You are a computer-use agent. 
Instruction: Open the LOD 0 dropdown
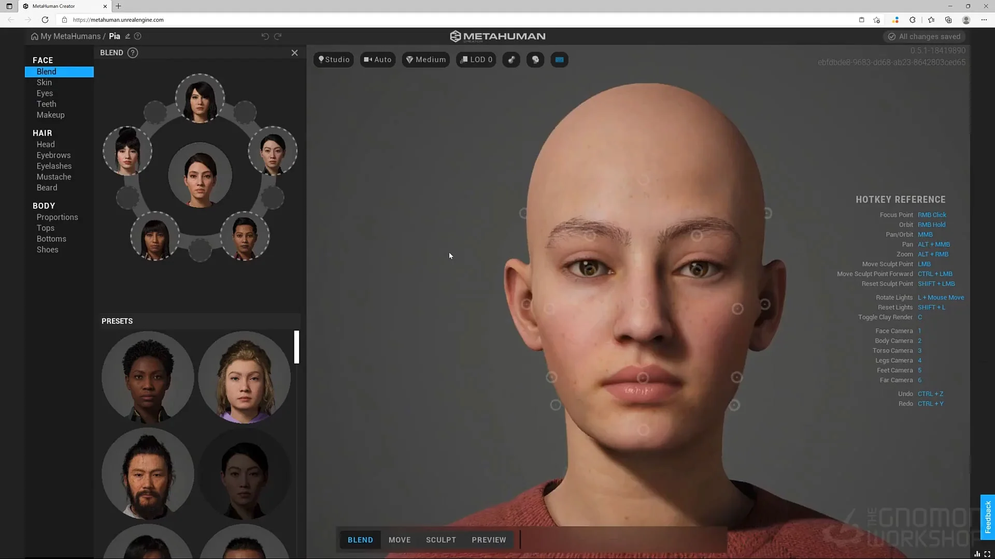click(x=476, y=60)
